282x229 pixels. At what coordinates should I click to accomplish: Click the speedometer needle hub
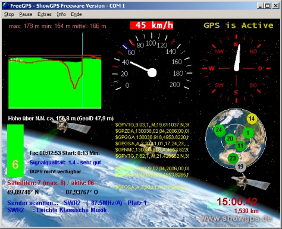(152, 72)
